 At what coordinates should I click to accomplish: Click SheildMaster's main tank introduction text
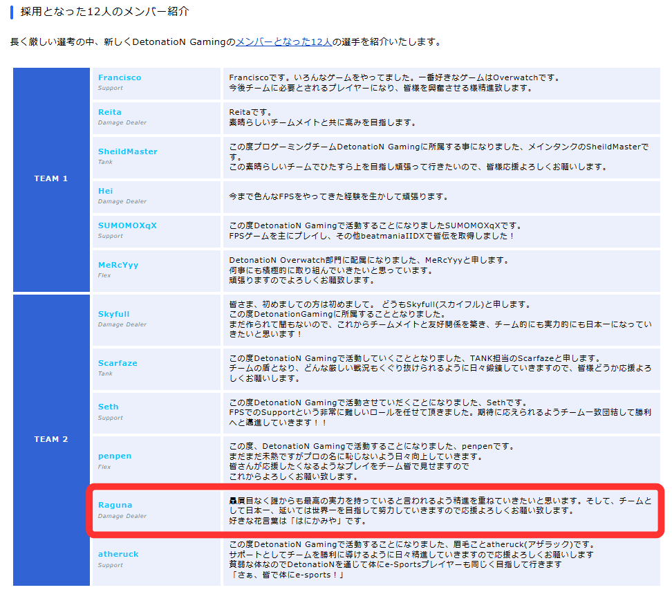tap(439, 156)
